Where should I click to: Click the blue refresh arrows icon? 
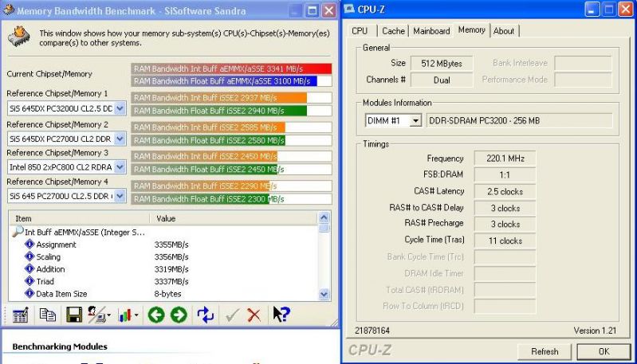[x=205, y=315]
